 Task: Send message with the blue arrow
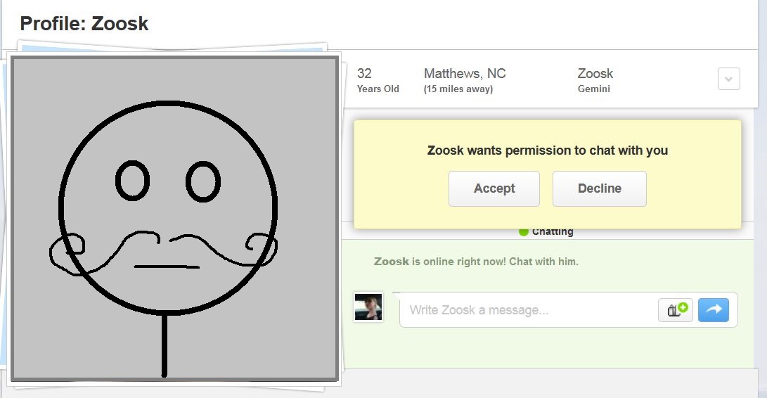pyautogui.click(x=714, y=309)
